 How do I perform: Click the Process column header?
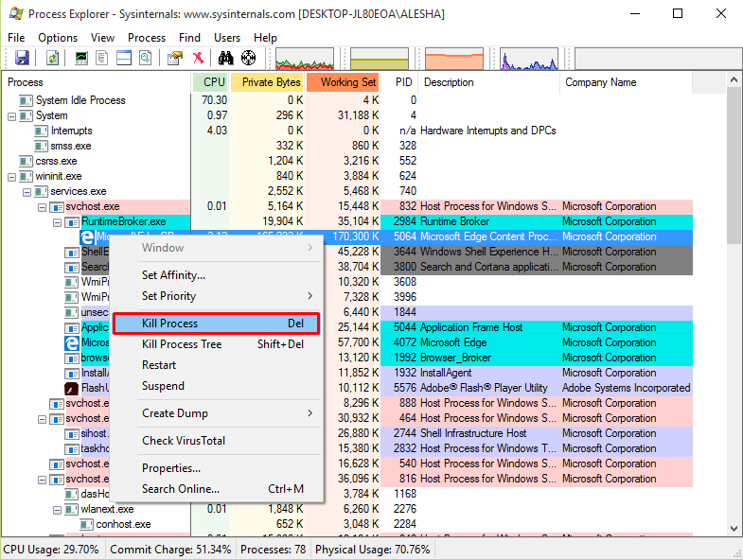point(97,82)
